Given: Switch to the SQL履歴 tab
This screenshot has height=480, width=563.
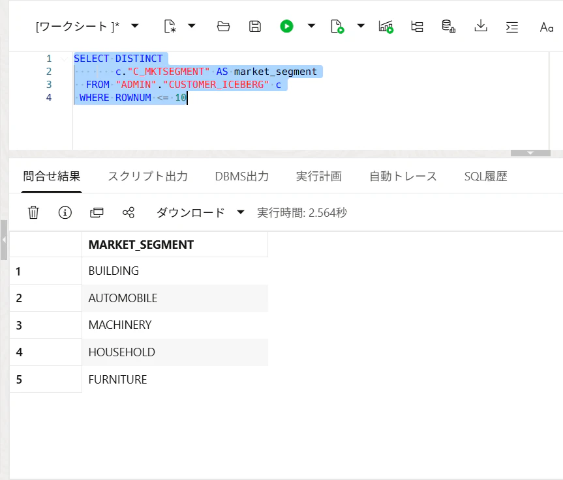Looking at the screenshot, I should (x=485, y=176).
